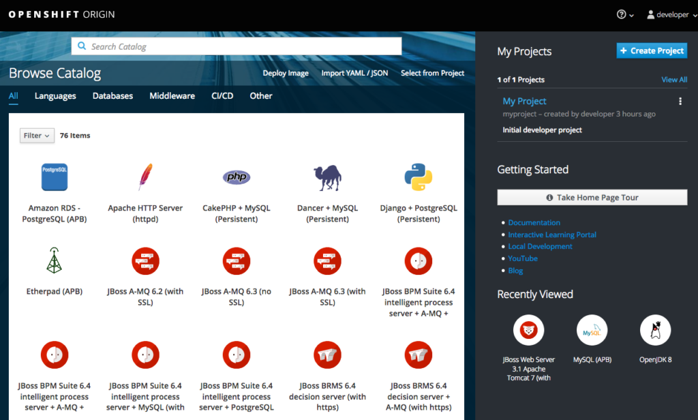Click the CakePHP + MySQL php icon
This screenshot has height=420, width=698.
coord(237,177)
